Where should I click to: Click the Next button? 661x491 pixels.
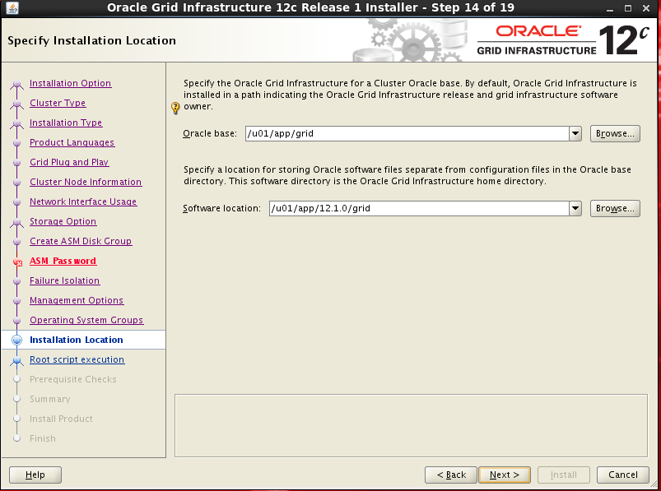pyautogui.click(x=505, y=475)
